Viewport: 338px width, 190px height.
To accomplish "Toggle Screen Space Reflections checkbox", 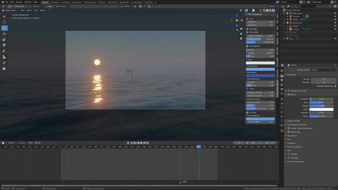I will (x=289, y=128).
